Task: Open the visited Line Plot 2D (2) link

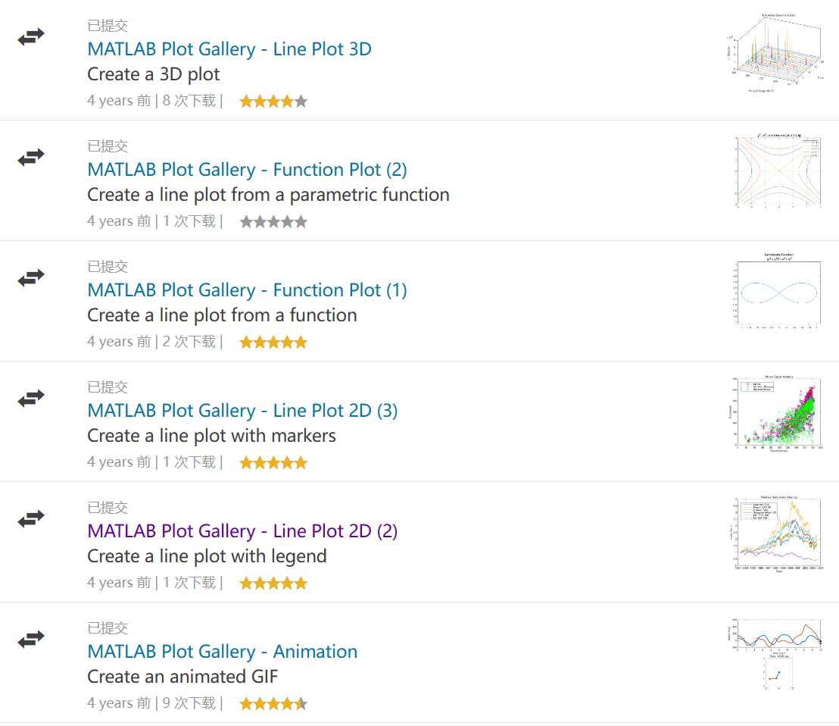Action: click(x=242, y=531)
